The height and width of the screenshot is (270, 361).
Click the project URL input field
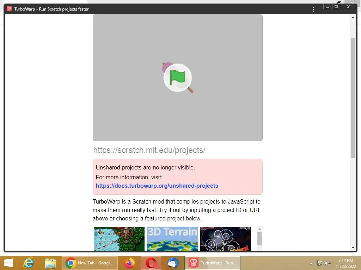point(178,150)
